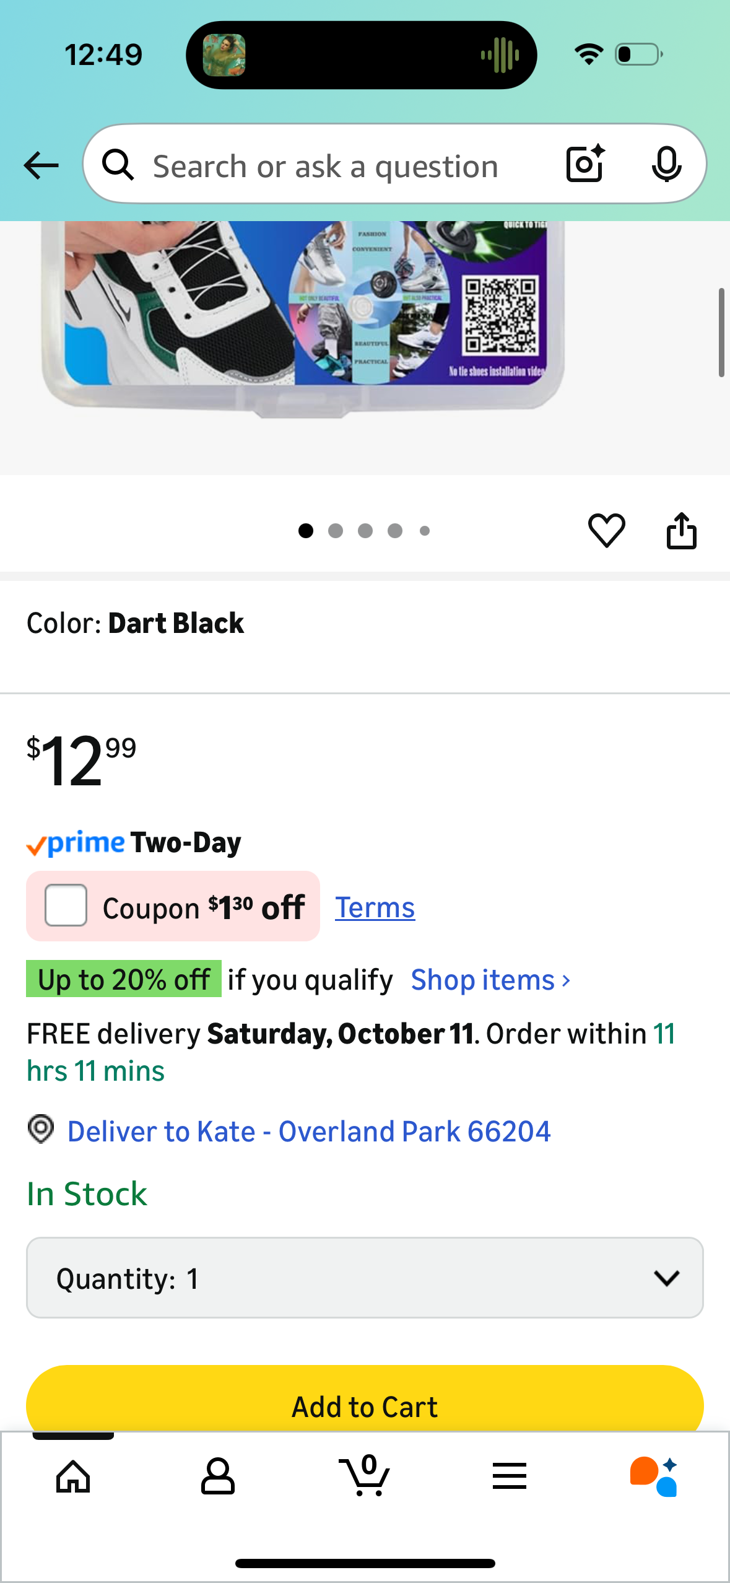The width and height of the screenshot is (730, 1583).
Task: Expand the Quantity dropdown
Action: coord(365,1278)
